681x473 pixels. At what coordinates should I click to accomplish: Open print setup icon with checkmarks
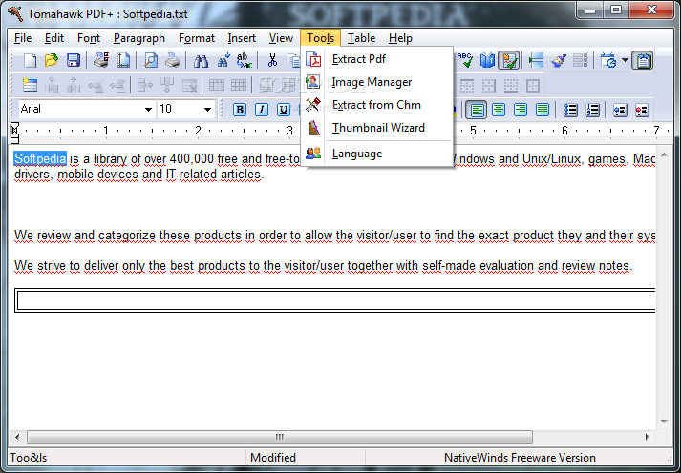click(101, 60)
